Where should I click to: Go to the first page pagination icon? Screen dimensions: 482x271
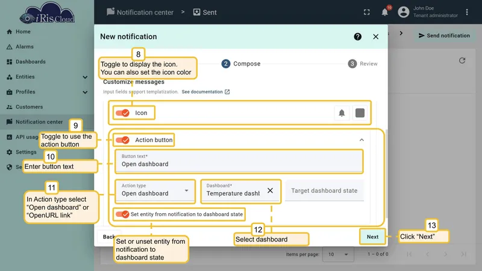[x=409, y=254]
